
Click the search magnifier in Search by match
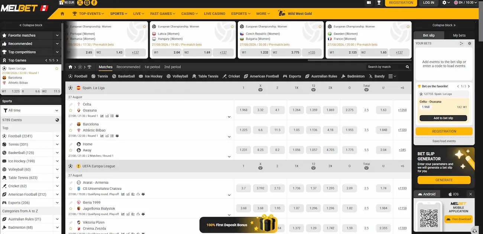tap(408, 67)
